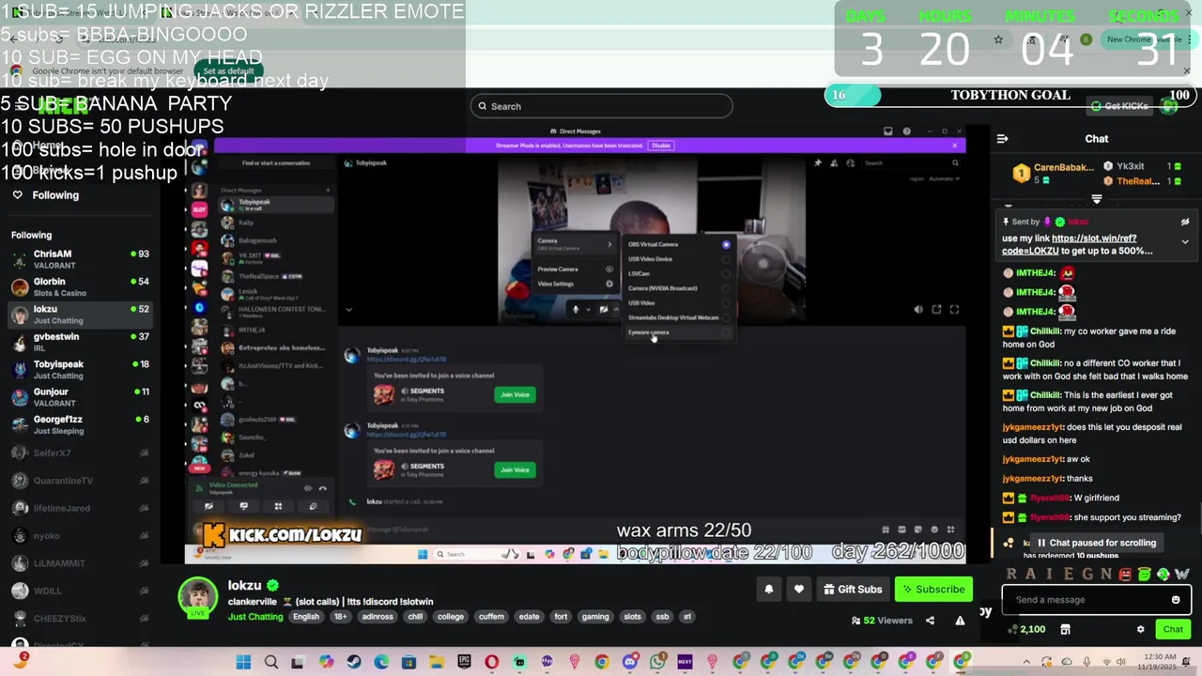The width and height of the screenshot is (1202, 676).
Task: Open the share icon next to viewers count
Action: click(x=930, y=621)
